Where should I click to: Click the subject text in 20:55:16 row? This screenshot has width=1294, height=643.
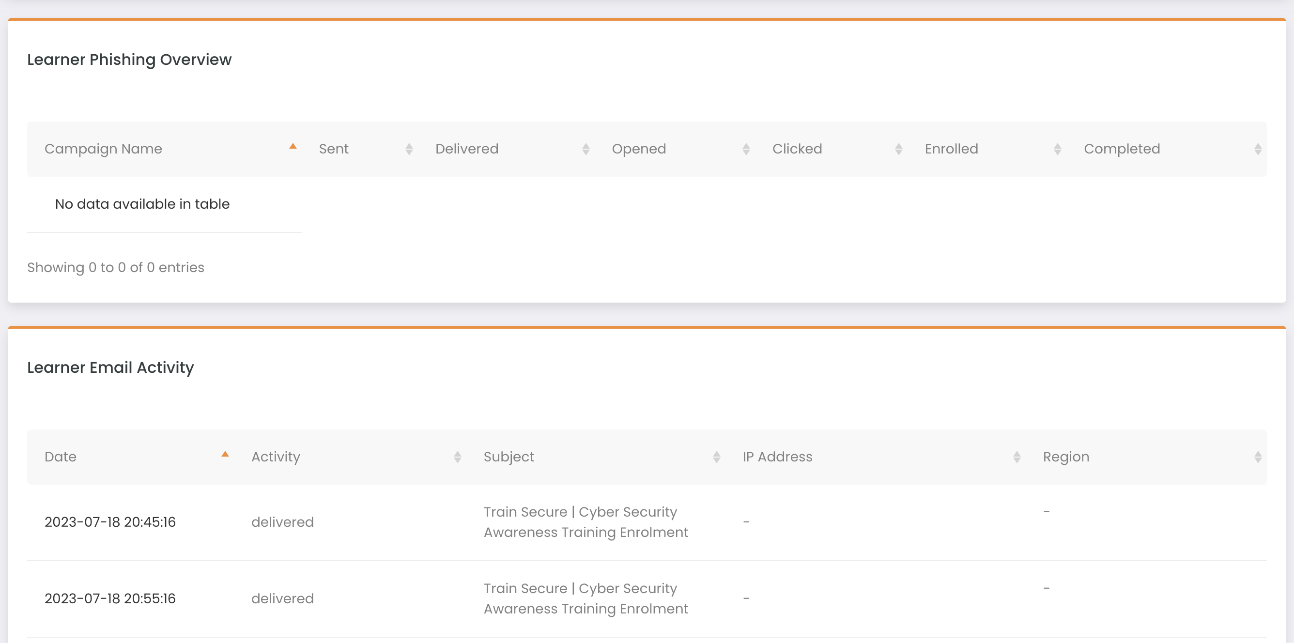[x=585, y=599]
